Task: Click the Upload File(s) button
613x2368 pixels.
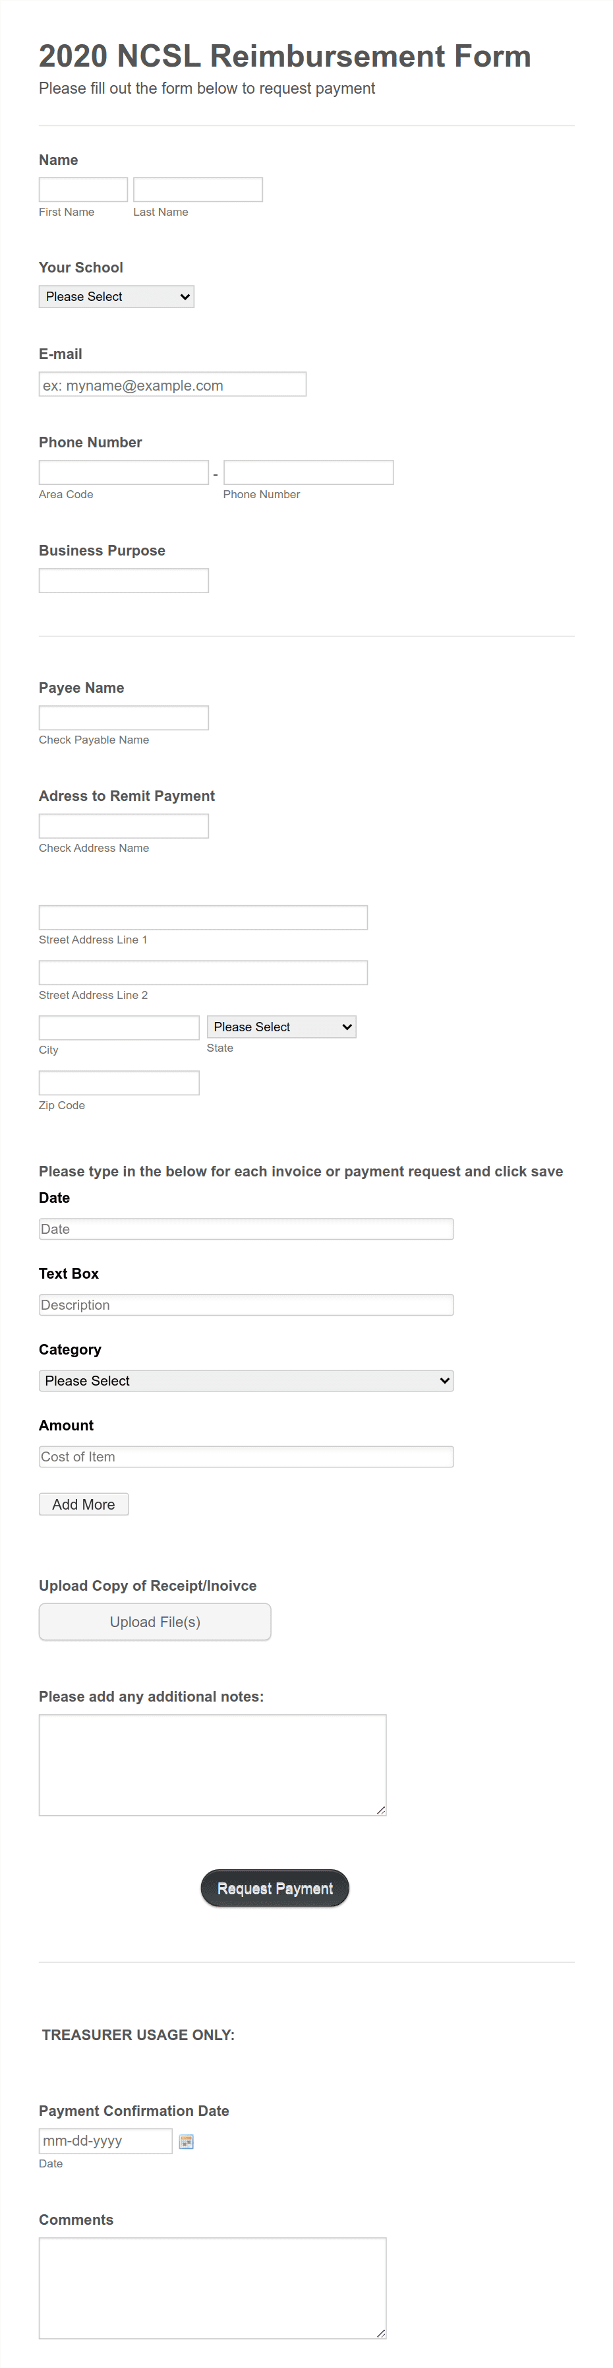Action: pyautogui.click(x=154, y=1620)
